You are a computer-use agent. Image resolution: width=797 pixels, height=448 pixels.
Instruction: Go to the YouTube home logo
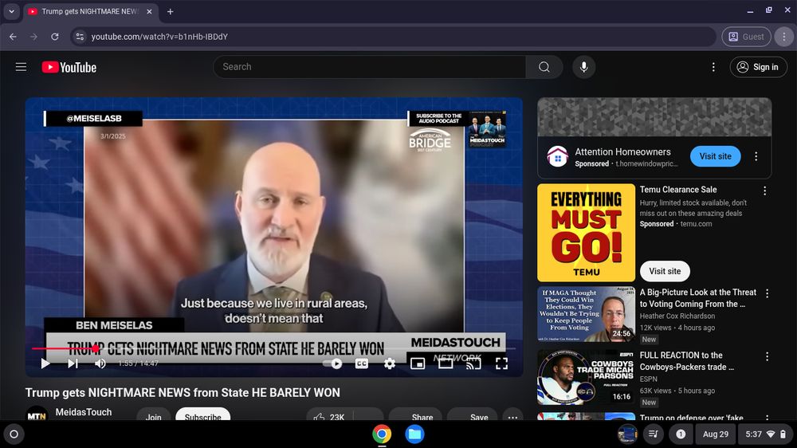coord(69,67)
